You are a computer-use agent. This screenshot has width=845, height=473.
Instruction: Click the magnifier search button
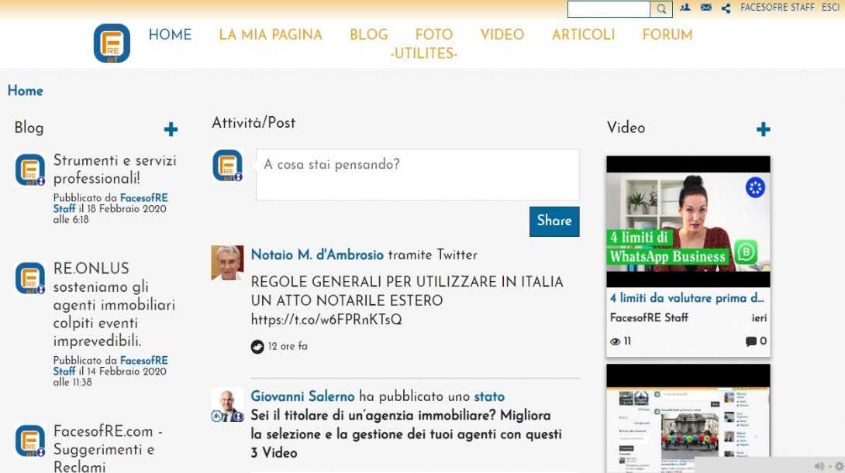click(661, 9)
